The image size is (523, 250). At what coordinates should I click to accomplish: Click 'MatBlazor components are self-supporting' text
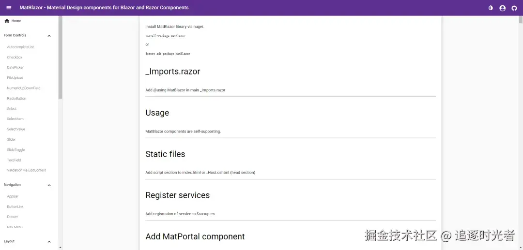(x=183, y=132)
